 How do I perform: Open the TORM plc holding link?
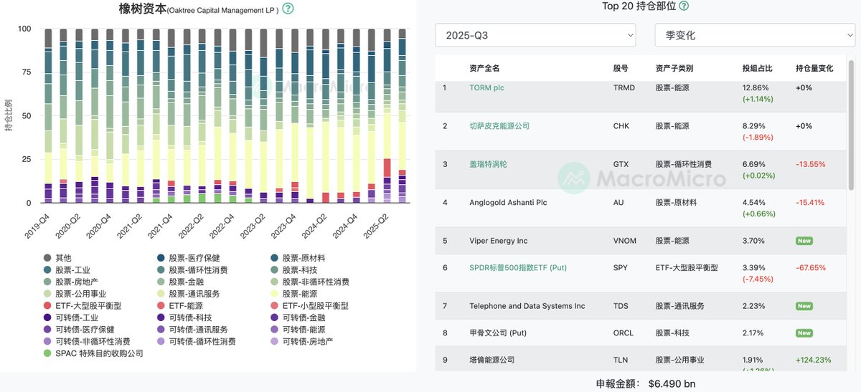489,87
